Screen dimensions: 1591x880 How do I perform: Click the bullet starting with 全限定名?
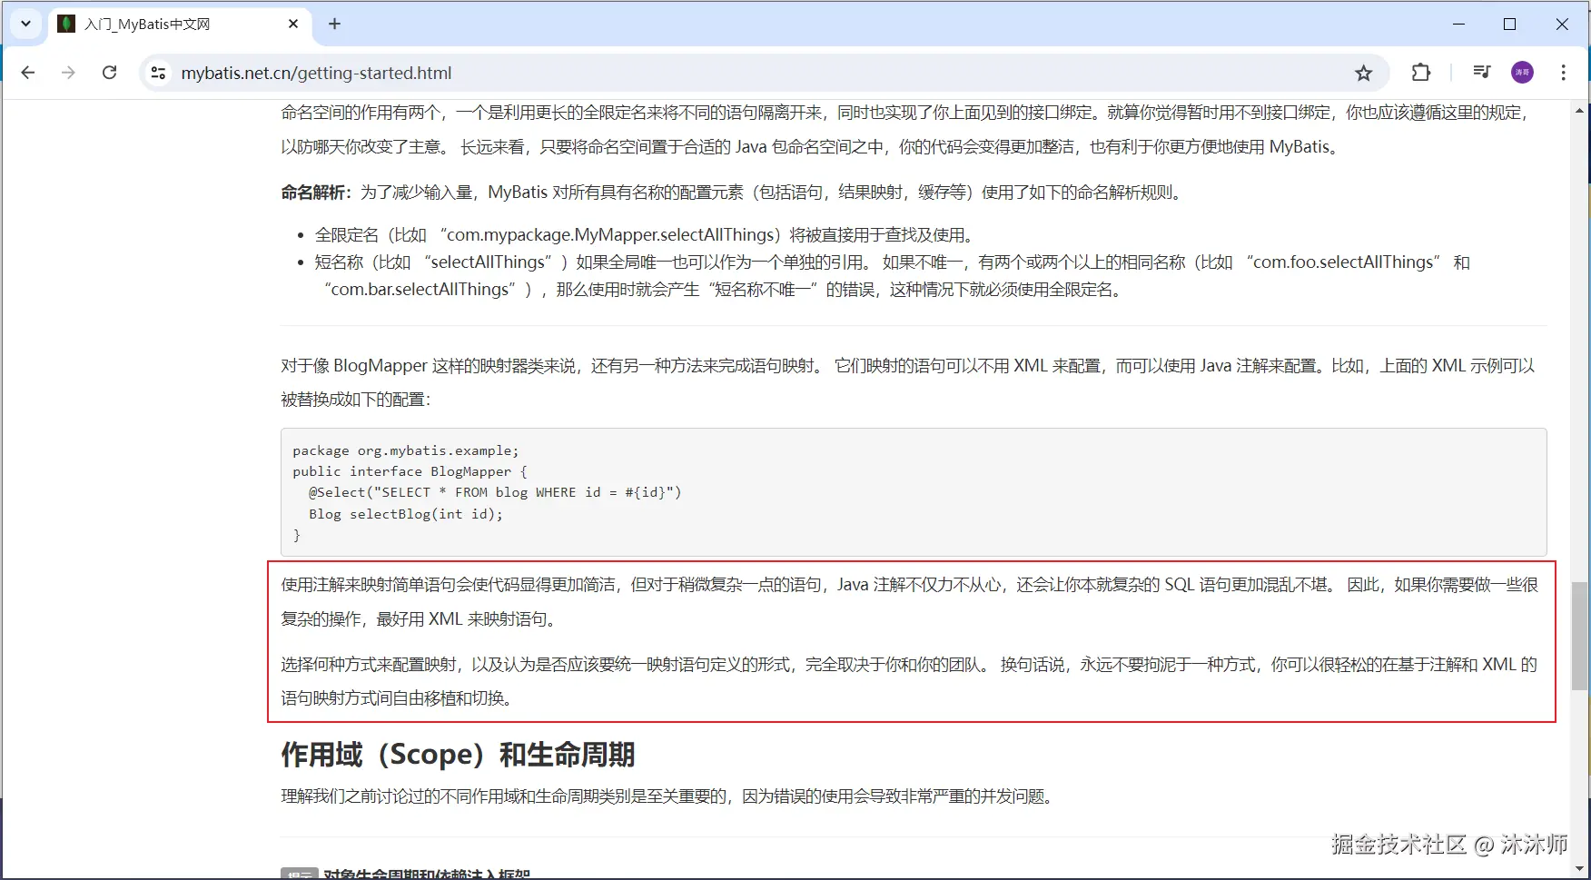coord(646,235)
